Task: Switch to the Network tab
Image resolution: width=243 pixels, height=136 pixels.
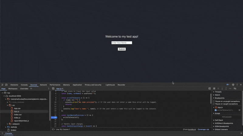Action: [43, 85]
